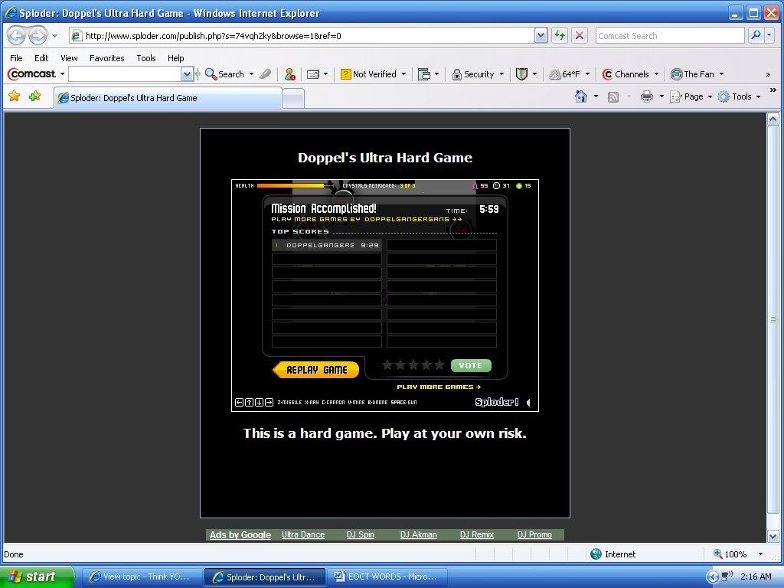
Task: Go to the Home page icon
Action: (581, 96)
